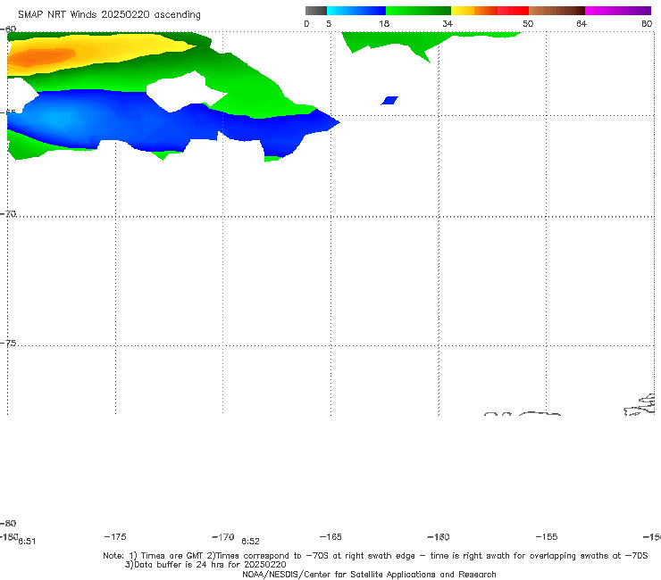Click the '5' label under the color bar
This screenshot has width=661, height=580.
[x=329, y=24]
